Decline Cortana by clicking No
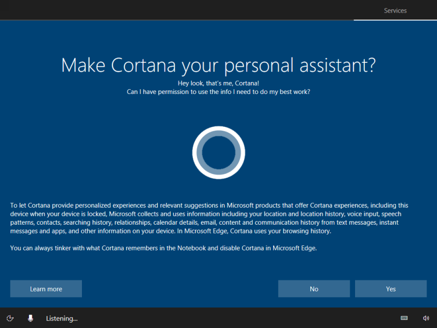The height and width of the screenshot is (328, 437). coord(314,289)
